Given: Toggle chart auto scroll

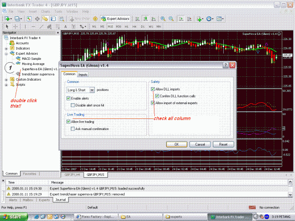Looking at the screenshot, I should coord(181,19).
